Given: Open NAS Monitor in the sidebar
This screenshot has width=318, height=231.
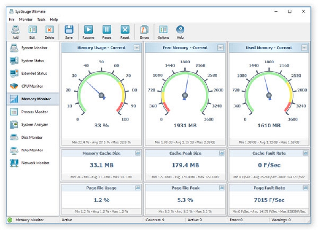Looking at the screenshot, I should (x=33, y=150).
